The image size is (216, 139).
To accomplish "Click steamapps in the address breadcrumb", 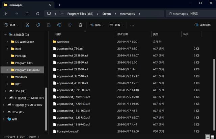I will (127, 14).
